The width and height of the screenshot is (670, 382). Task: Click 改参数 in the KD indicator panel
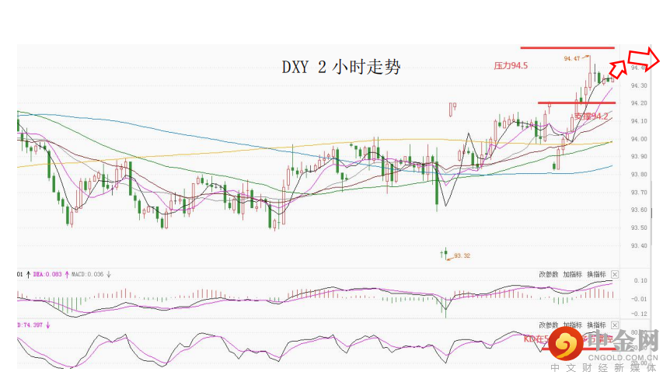tap(548, 325)
